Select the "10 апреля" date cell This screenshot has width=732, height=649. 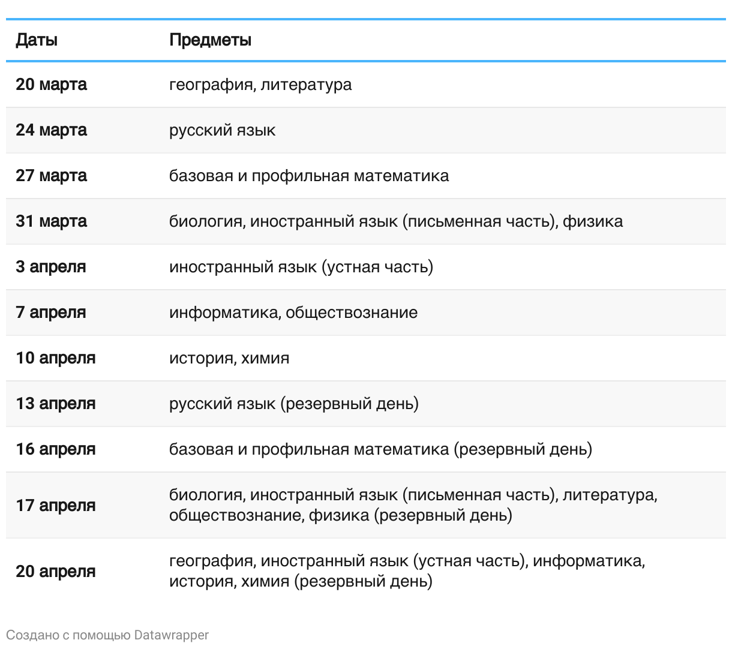tap(55, 358)
